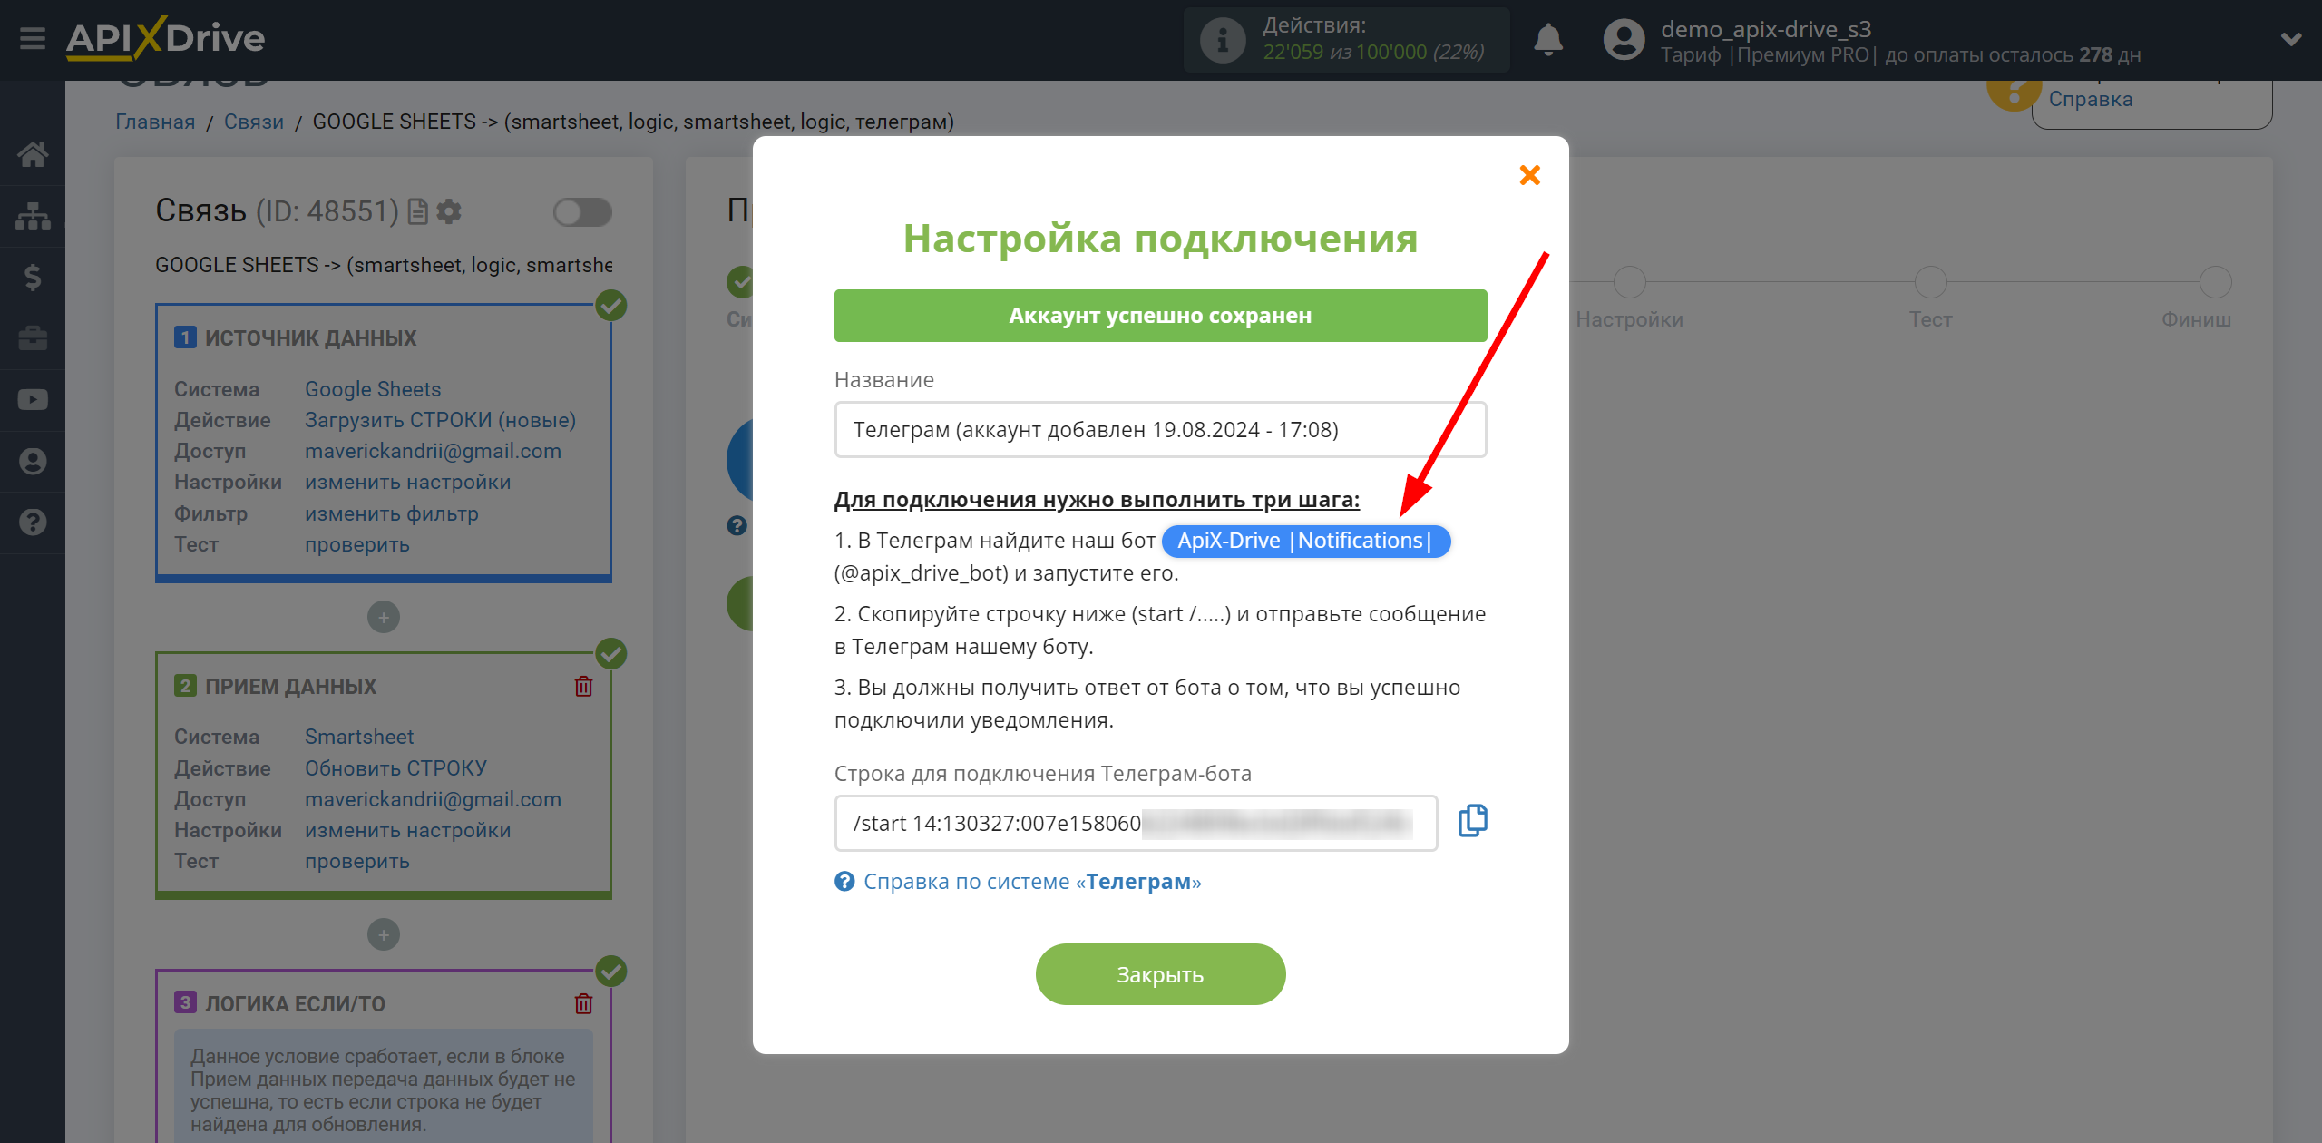Copy the Telegram bot connection string
The height and width of the screenshot is (1143, 2322).
1472,821
